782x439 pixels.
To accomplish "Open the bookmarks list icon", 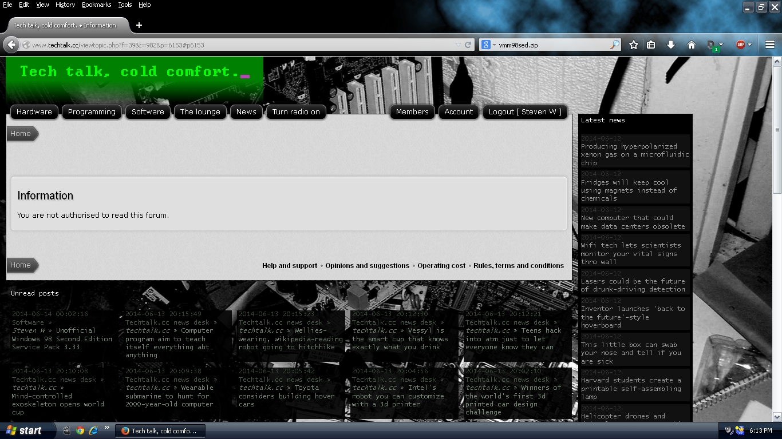I will tap(651, 45).
